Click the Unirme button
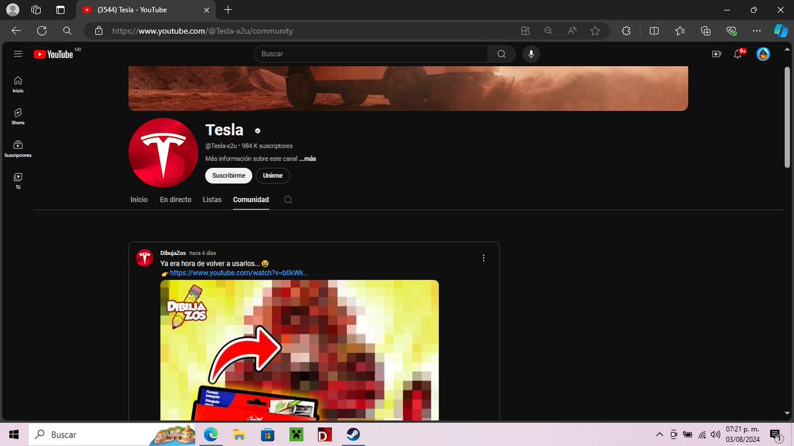Screen dimensions: 794x446 [273, 176]
